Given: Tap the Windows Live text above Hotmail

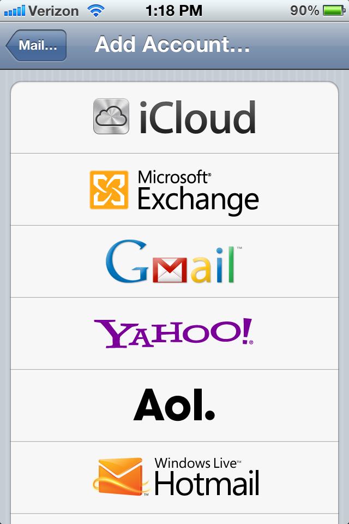Looking at the screenshot, I should click(x=198, y=463).
